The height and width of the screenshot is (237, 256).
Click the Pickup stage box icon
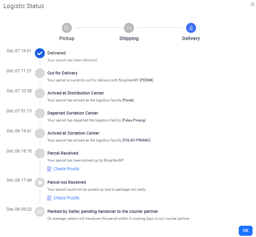click(67, 28)
